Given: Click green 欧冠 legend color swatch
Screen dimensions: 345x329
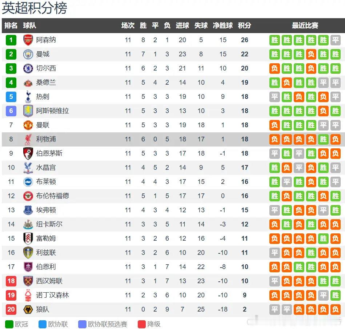Looking at the screenshot, I should (x=9, y=324).
